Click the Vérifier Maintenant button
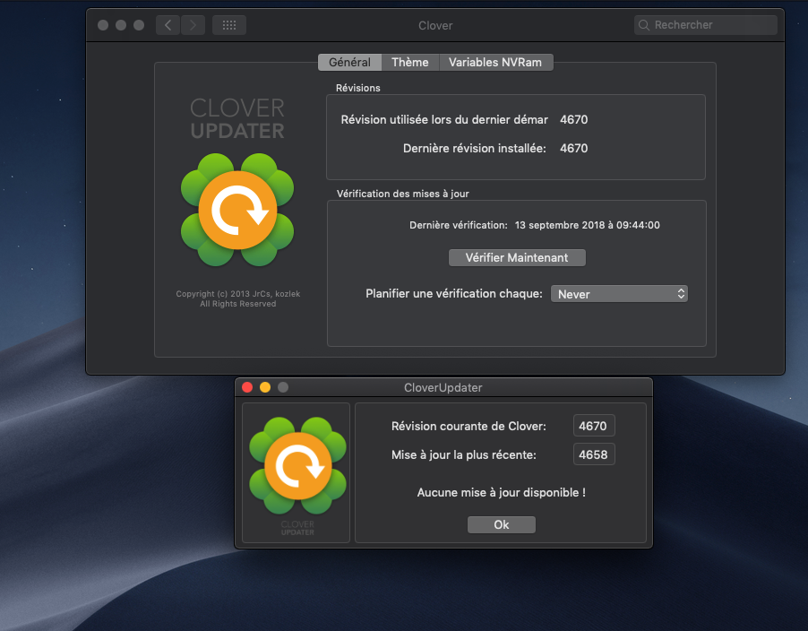The image size is (808, 631). 517,258
